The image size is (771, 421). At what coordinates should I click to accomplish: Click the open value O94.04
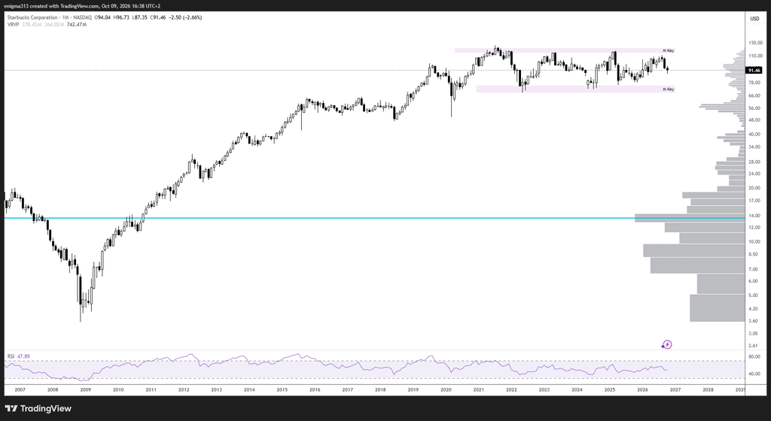pyautogui.click(x=102, y=17)
